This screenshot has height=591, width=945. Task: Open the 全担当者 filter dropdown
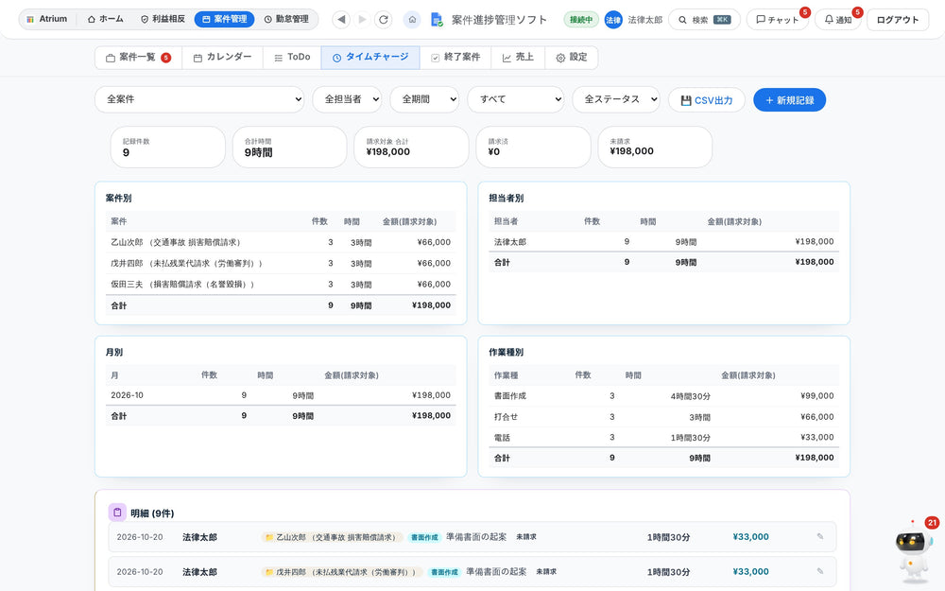(348, 99)
